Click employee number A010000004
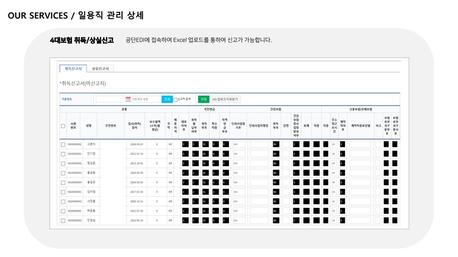Screen dimensions: 458x257 pos(75,183)
